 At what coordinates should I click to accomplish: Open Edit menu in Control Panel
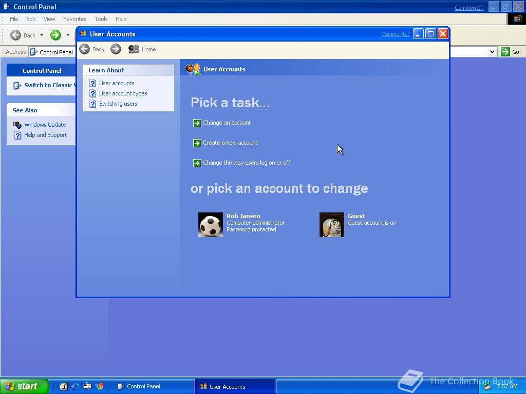(x=31, y=19)
